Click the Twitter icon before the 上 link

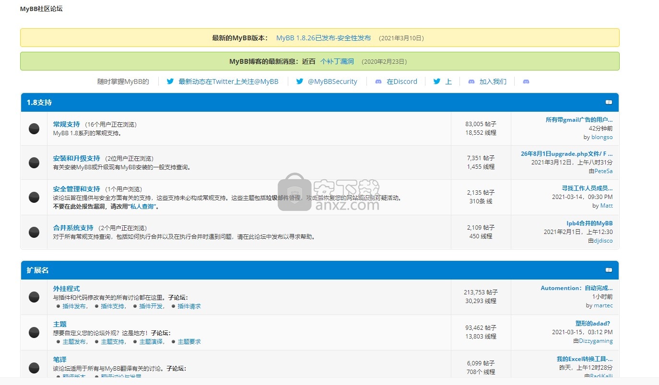click(x=436, y=82)
